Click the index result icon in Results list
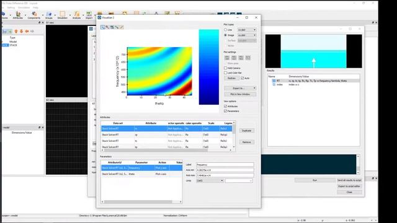The height and width of the screenshot is (223, 397). coord(274,85)
